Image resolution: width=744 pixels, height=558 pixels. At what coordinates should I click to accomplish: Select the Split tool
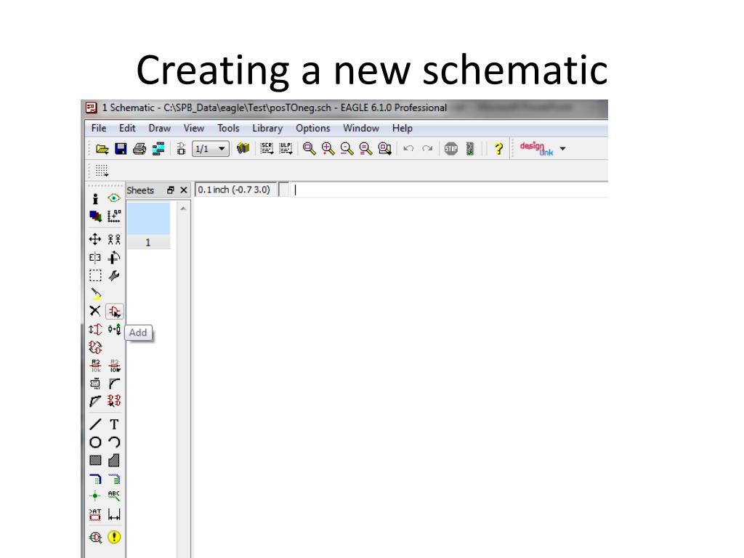tap(95, 401)
